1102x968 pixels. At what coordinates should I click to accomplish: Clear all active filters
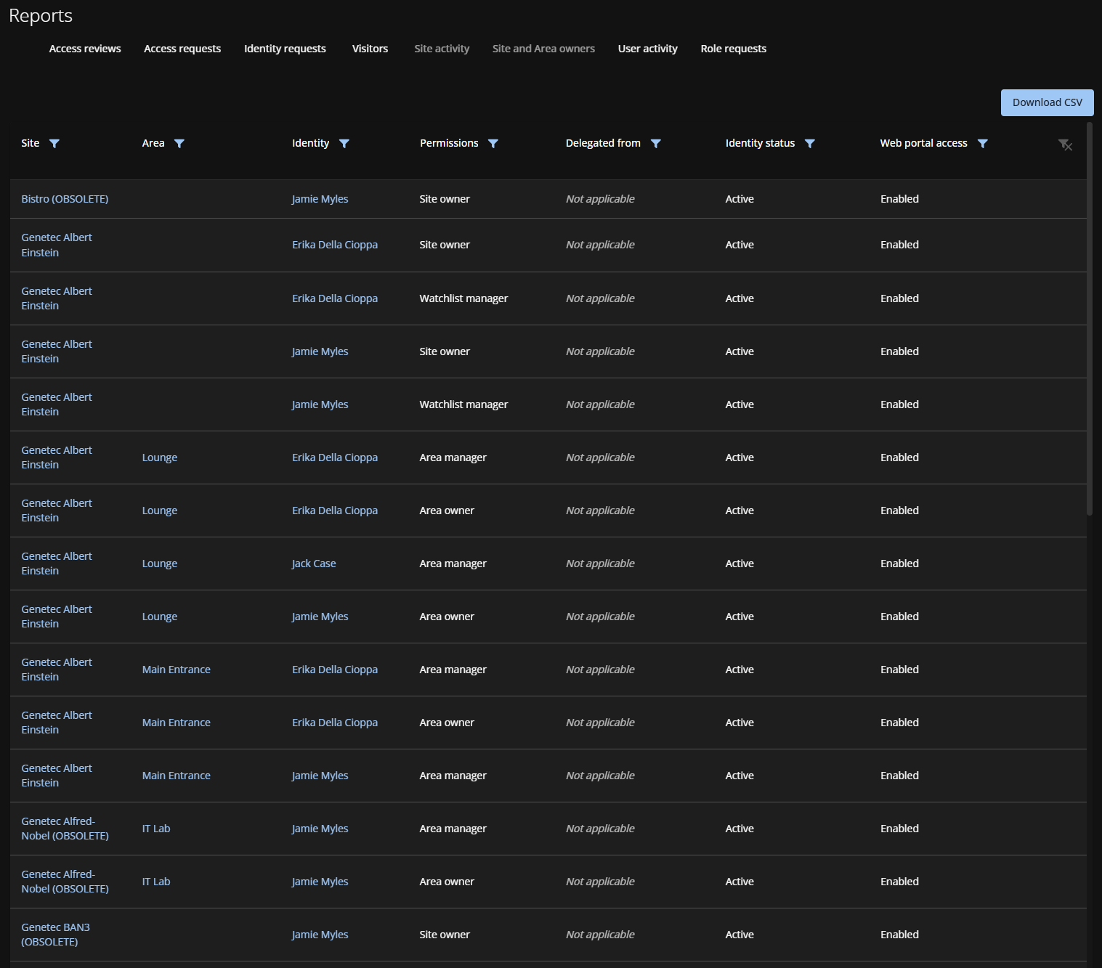[1065, 145]
